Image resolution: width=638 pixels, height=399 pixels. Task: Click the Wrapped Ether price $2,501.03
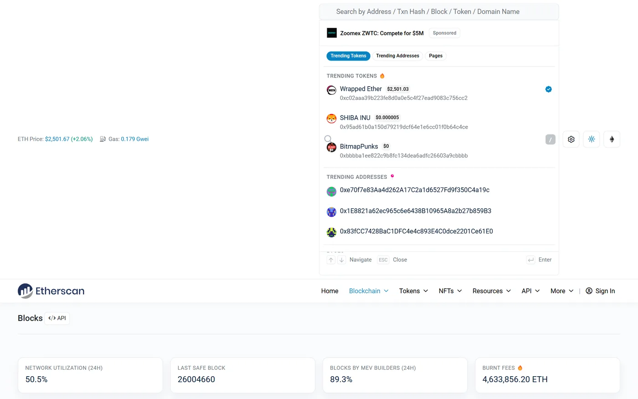click(398, 89)
